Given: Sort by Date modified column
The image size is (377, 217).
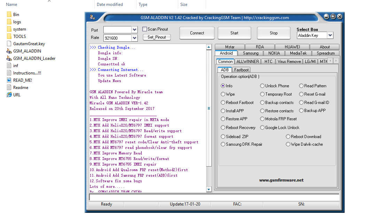Looking at the screenshot, I should [x=110, y=4].
